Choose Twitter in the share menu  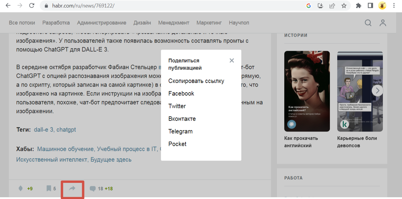pos(177,106)
